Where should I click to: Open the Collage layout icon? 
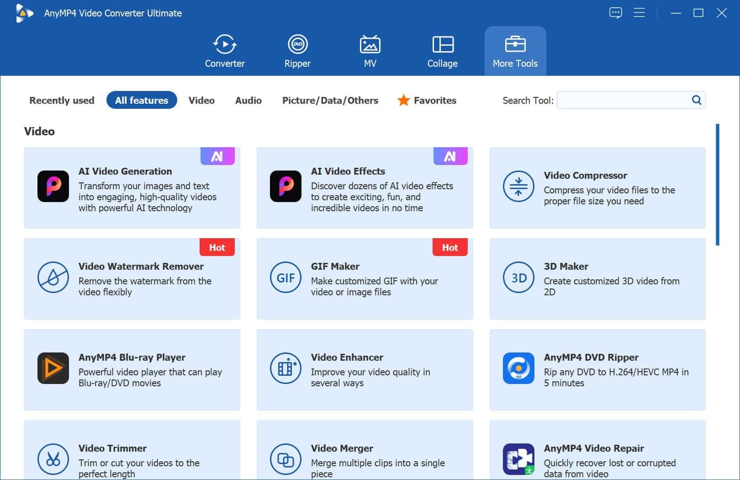(x=443, y=44)
